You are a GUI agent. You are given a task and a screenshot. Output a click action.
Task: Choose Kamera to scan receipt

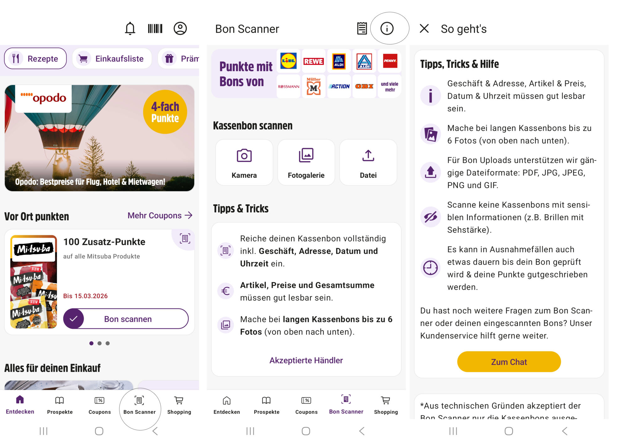click(x=244, y=163)
